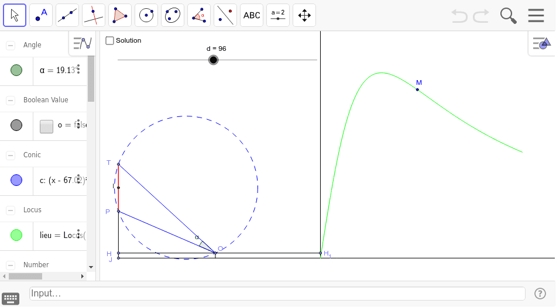The image size is (556, 307).
Task: Select the Number category label
Action: [x=36, y=264]
